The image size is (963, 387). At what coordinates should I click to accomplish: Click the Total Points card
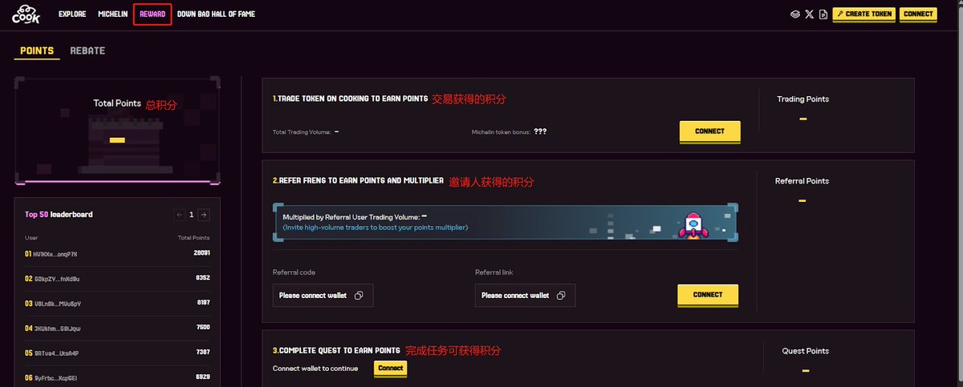pos(117,130)
